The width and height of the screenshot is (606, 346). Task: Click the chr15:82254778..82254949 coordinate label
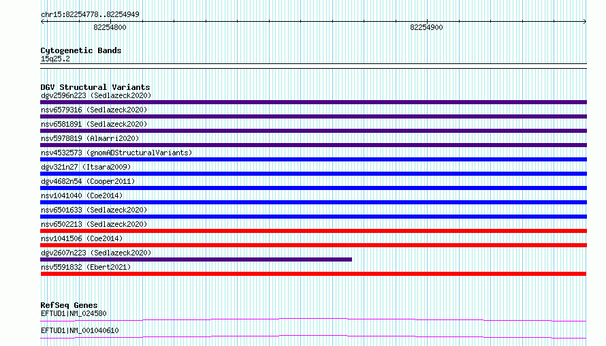[x=90, y=14]
